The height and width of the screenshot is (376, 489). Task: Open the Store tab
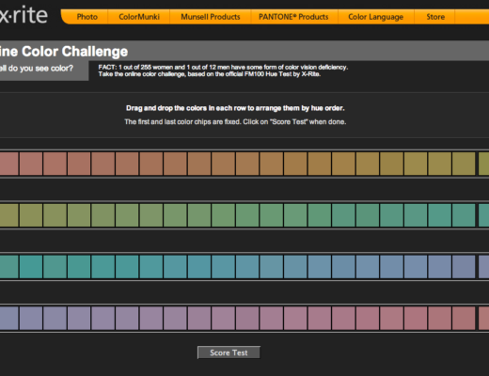pyautogui.click(x=435, y=17)
